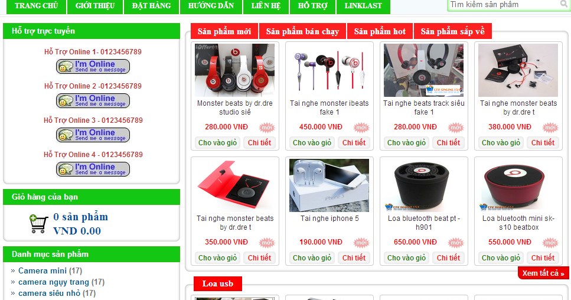
Task: Switch to Sản phẩm hot tab
Action: click(x=380, y=31)
